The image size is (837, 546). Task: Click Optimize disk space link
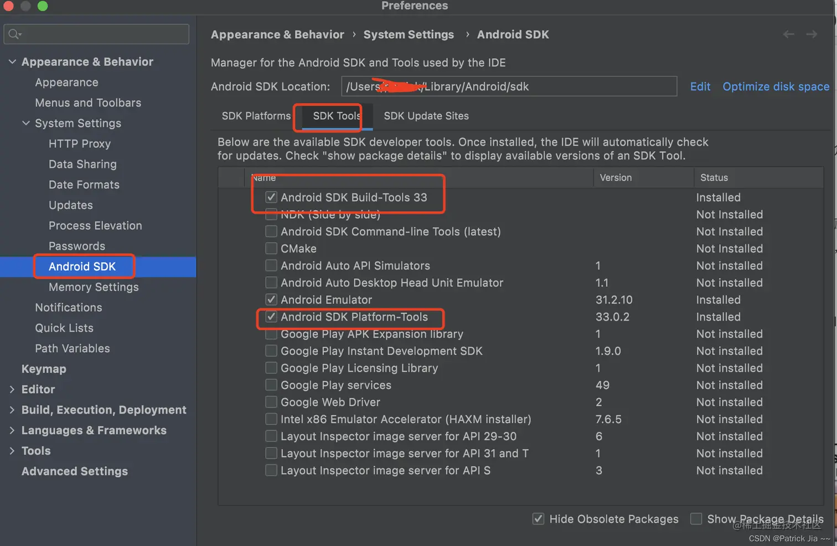tap(776, 86)
